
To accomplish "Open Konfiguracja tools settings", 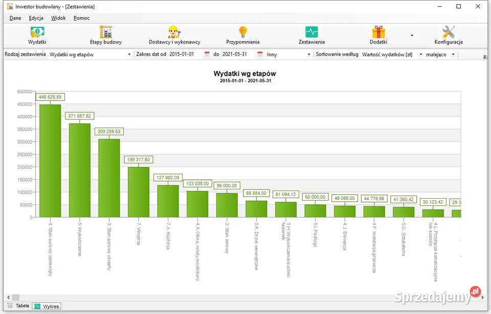I will coord(449,35).
